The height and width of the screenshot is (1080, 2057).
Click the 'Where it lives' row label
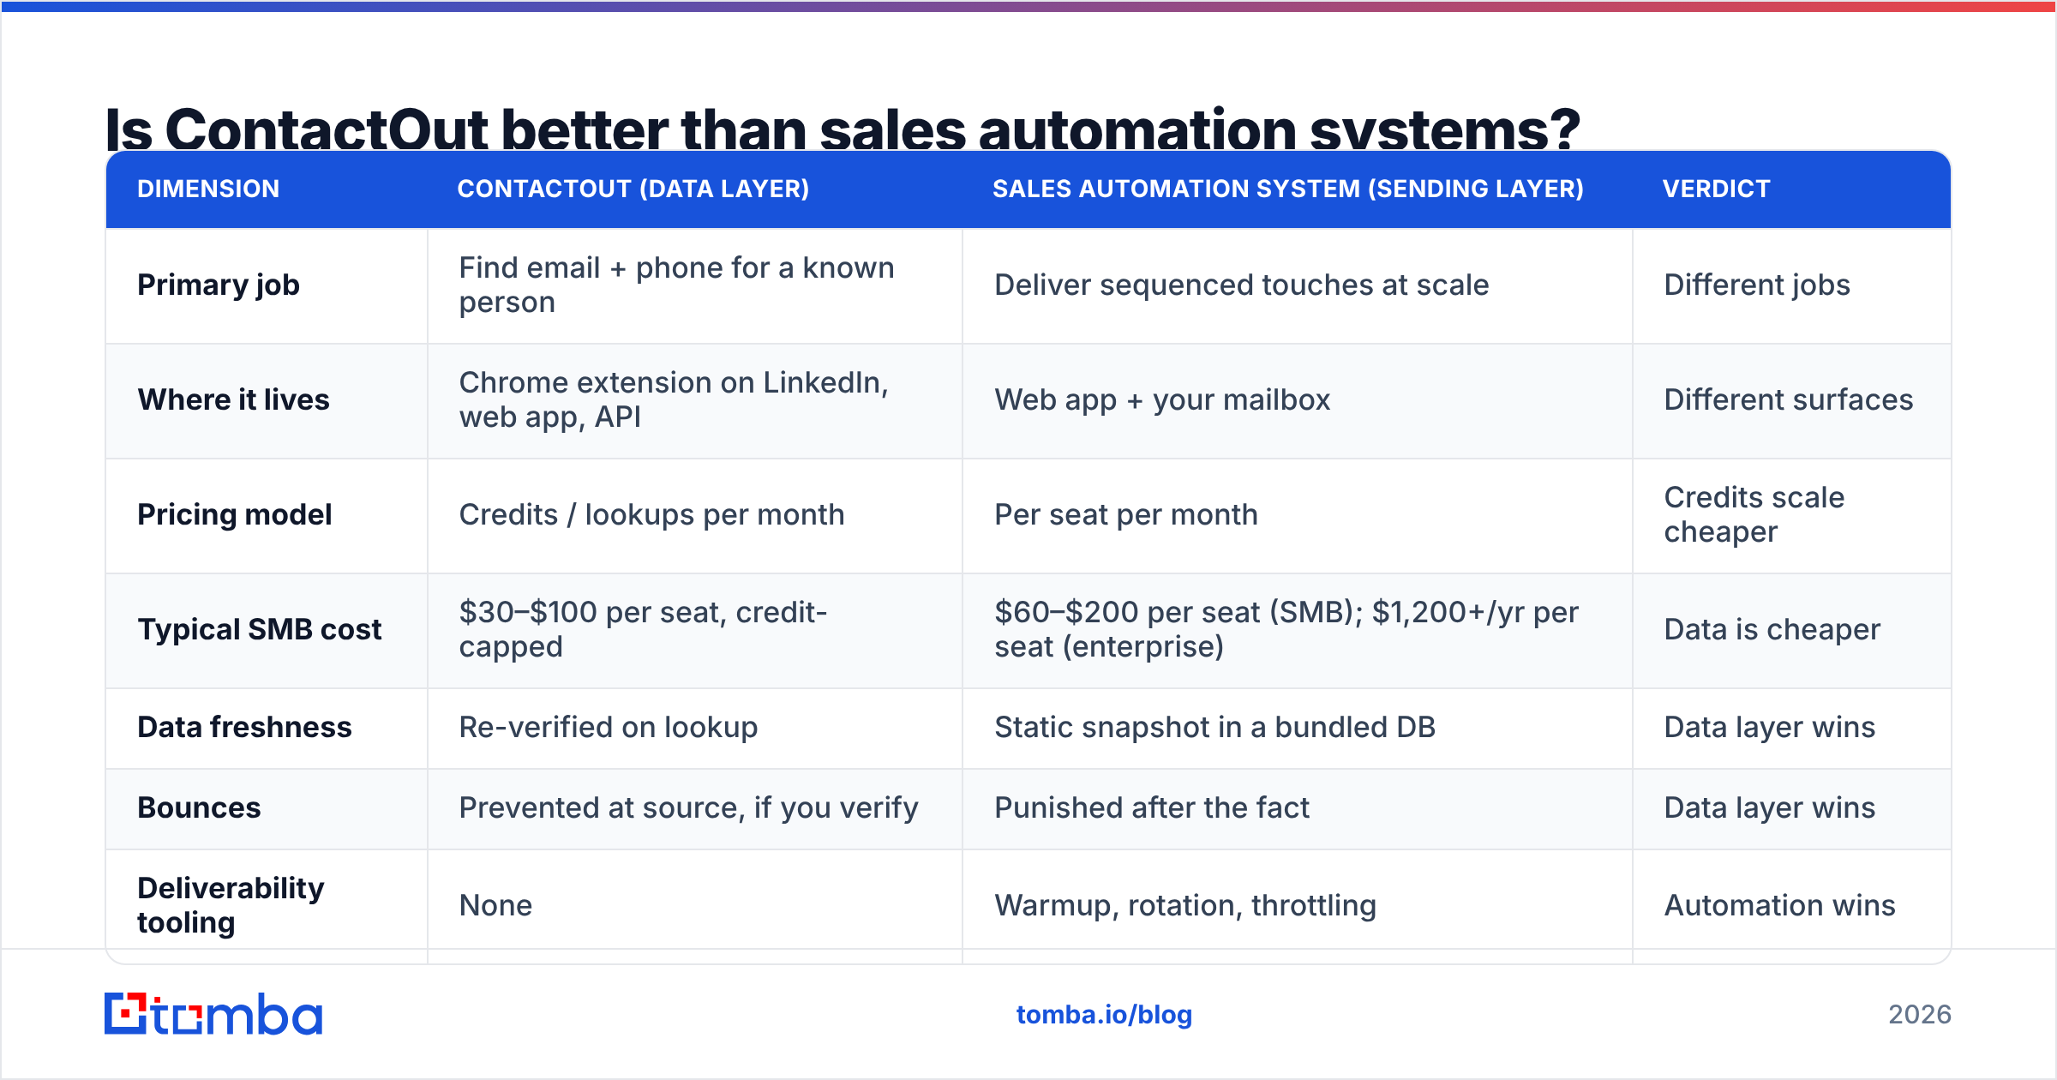tap(233, 400)
